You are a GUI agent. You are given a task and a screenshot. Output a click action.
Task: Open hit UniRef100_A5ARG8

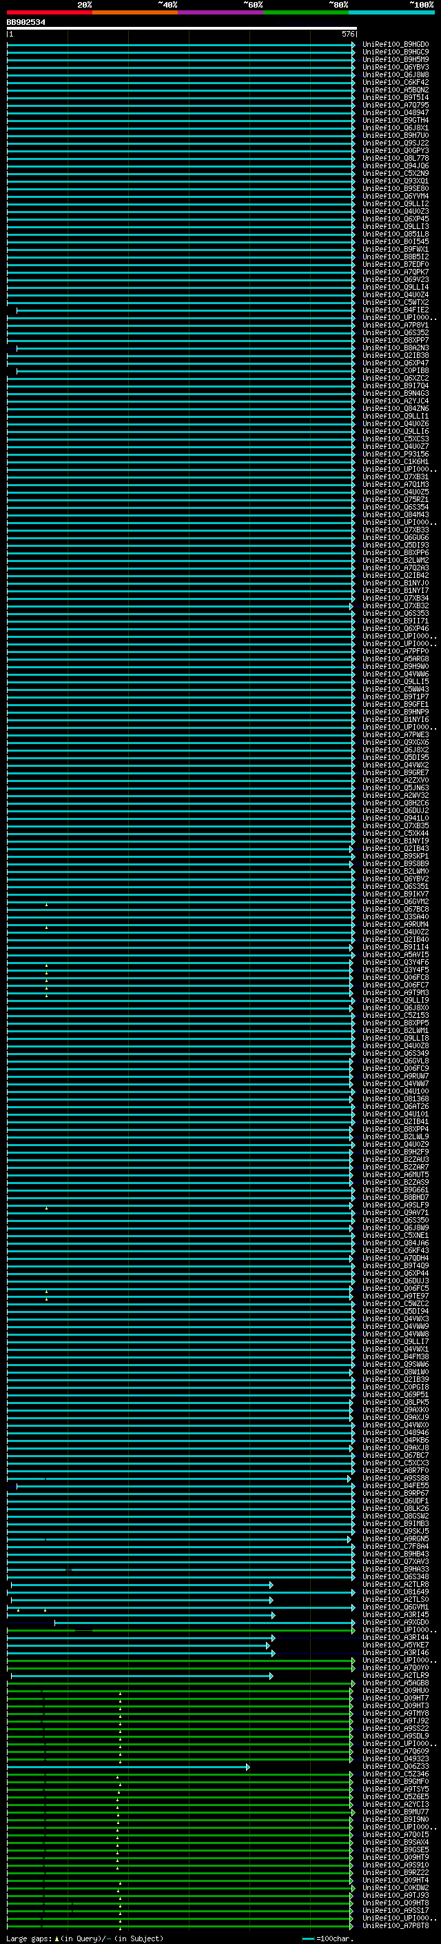pyautogui.click(x=396, y=659)
